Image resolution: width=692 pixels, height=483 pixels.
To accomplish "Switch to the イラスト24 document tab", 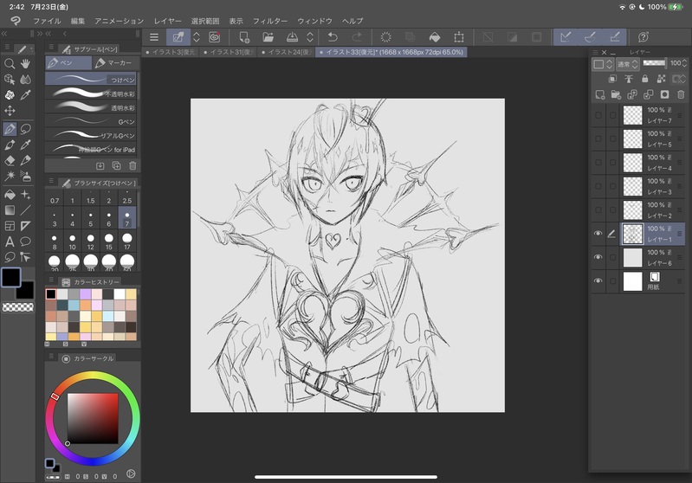I will 286,52.
